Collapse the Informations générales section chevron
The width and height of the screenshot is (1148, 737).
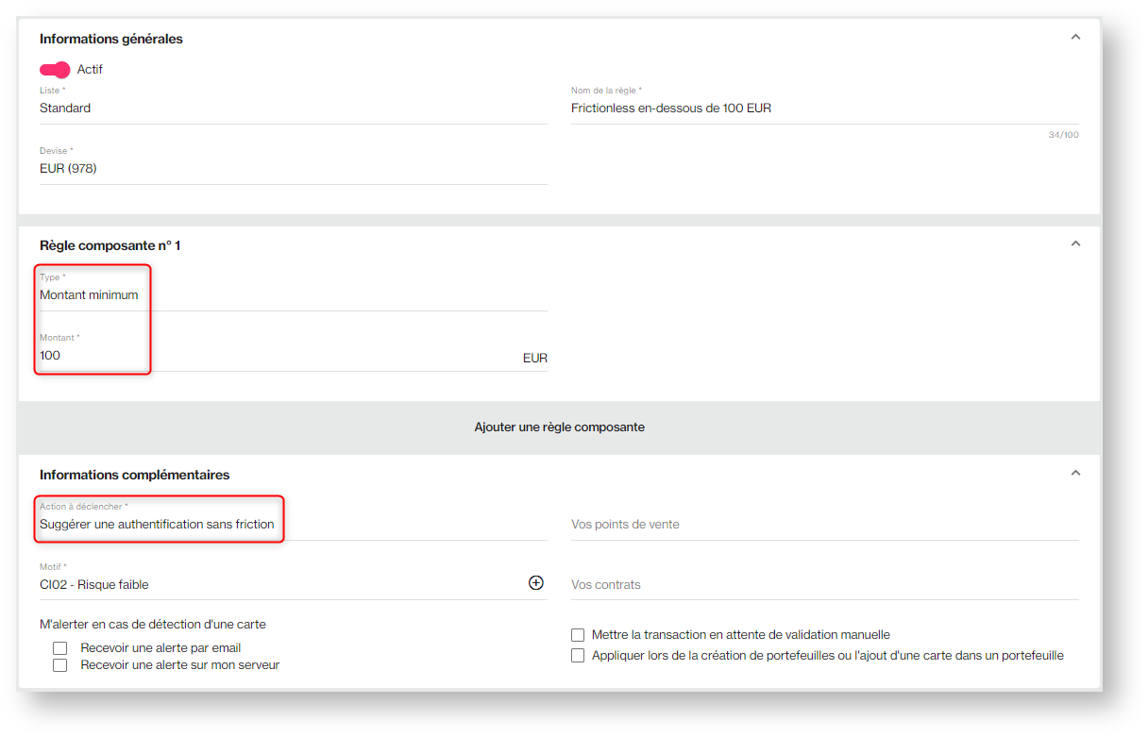[1074, 38]
